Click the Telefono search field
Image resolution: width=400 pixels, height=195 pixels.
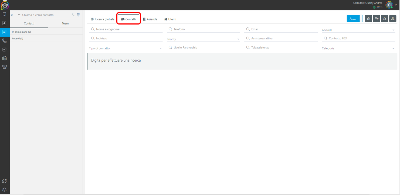pyautogui.click(x=203, y=29)
